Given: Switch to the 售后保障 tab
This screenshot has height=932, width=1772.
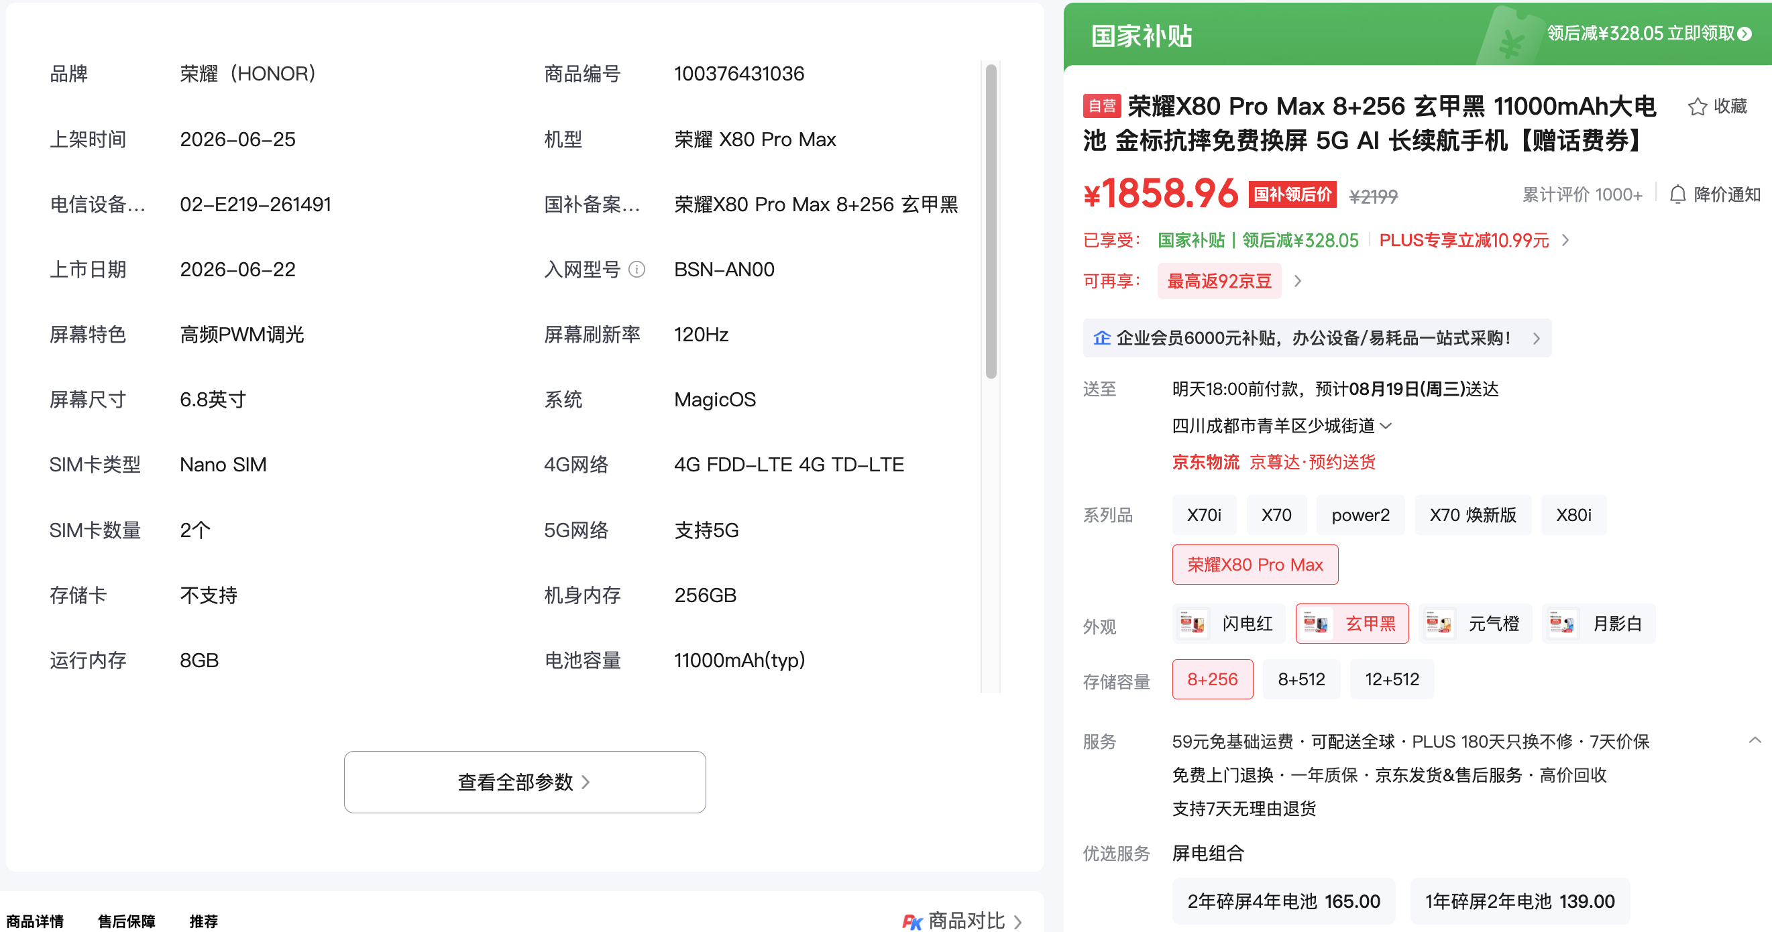Looking at the screenshot, I should pyautogui.click(x=127, y=922).
